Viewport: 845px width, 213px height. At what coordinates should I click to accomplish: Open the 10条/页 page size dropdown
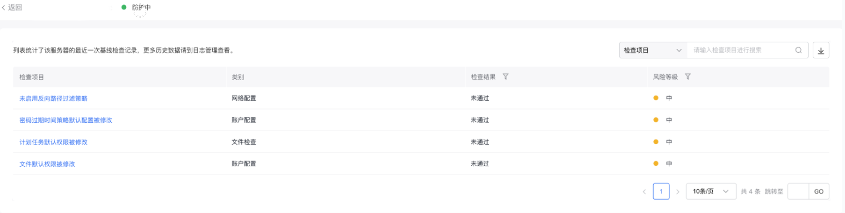(711, 191)
